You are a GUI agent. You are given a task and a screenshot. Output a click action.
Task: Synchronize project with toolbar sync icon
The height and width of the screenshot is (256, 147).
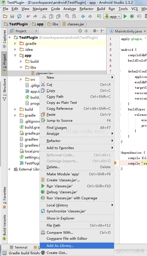[19, 16]
